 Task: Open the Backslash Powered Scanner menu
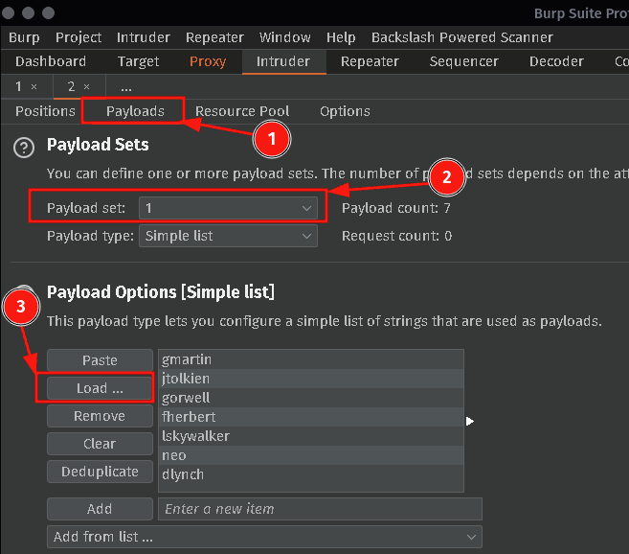461,37
